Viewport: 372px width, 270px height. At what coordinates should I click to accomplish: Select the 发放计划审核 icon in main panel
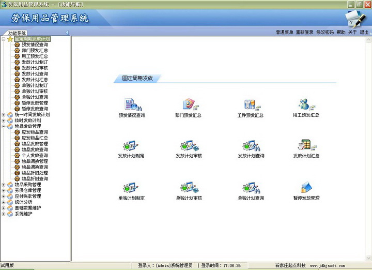coord(187,145)
